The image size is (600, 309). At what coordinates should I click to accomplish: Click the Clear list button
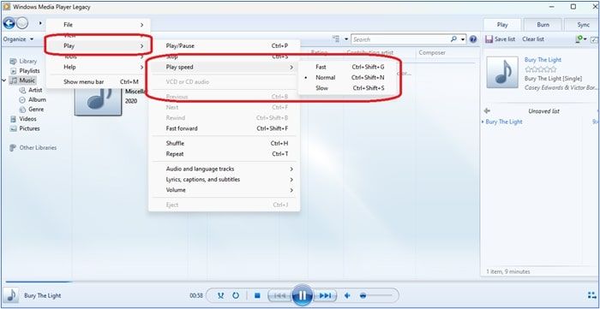(x=533, y=39)
